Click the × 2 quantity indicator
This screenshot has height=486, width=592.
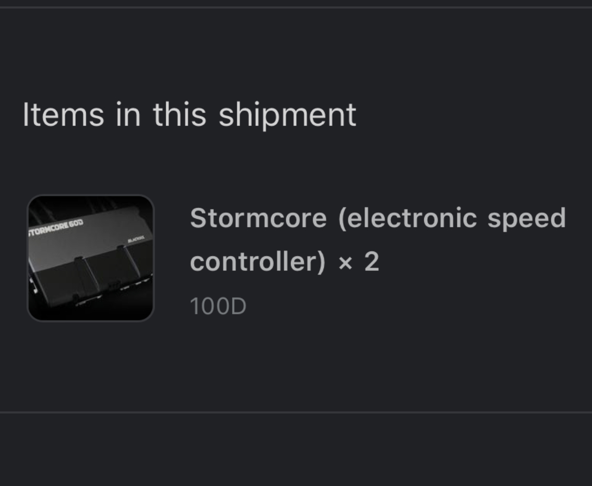(x=359, y=261)
